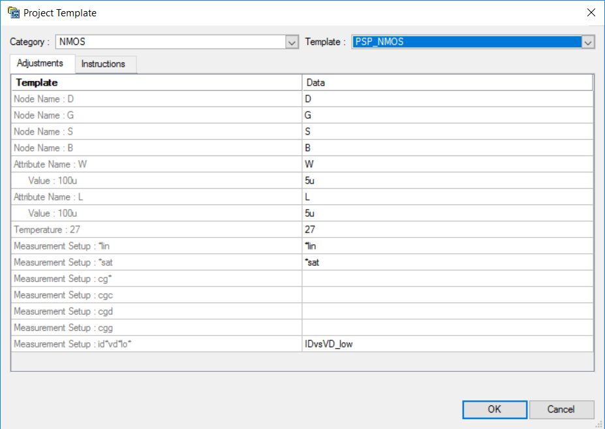The image size is (605, 429).
Task: Switch to the Adjustments tab
Action: pyautogui.click(x=40, y=63)
